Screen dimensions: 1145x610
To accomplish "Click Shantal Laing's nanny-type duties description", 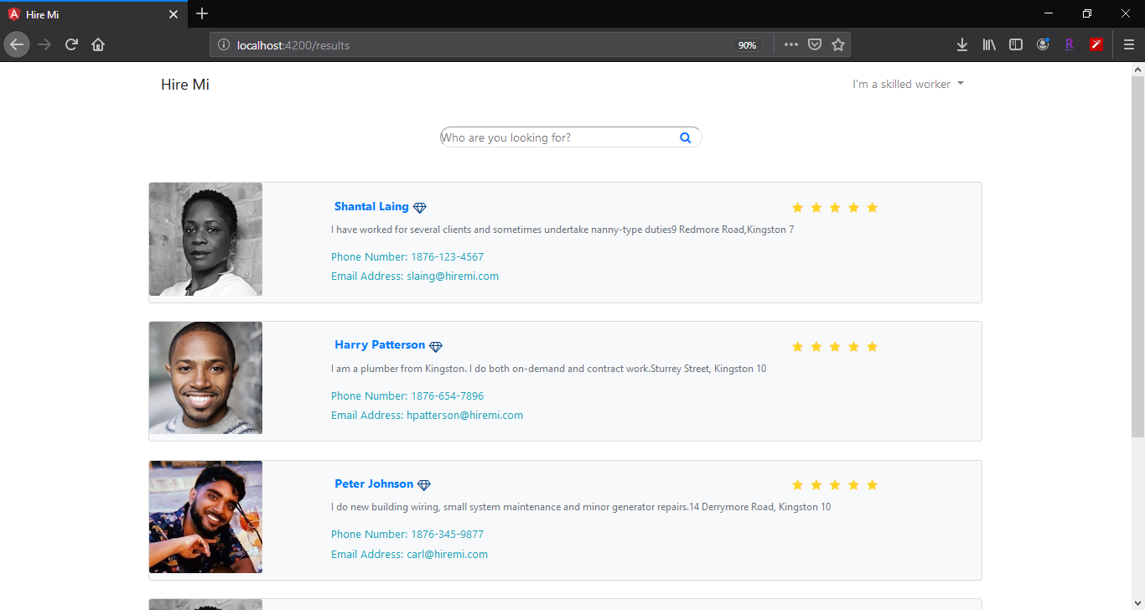I will [x=562, y=230].
